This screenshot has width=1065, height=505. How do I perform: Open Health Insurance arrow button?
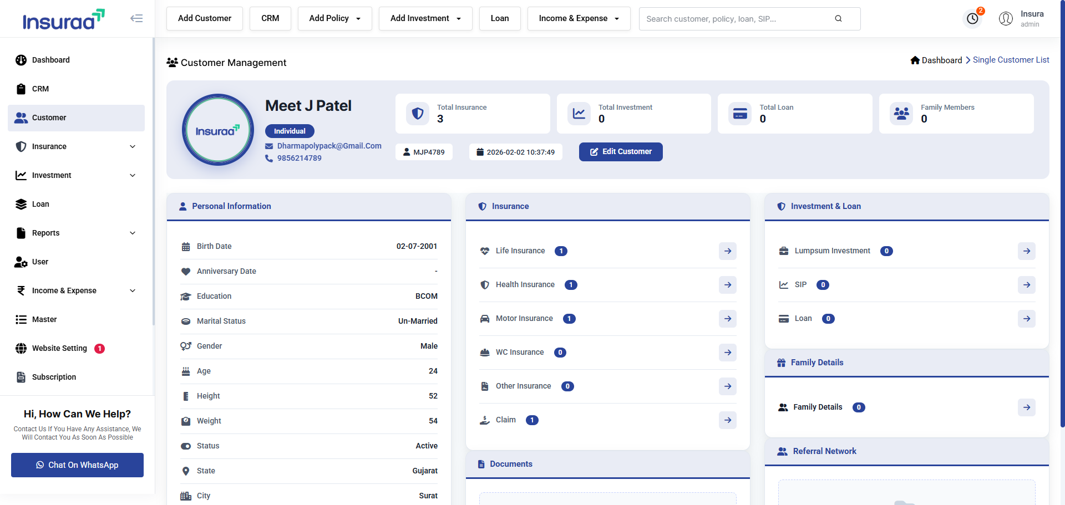[x=728, y=285]
